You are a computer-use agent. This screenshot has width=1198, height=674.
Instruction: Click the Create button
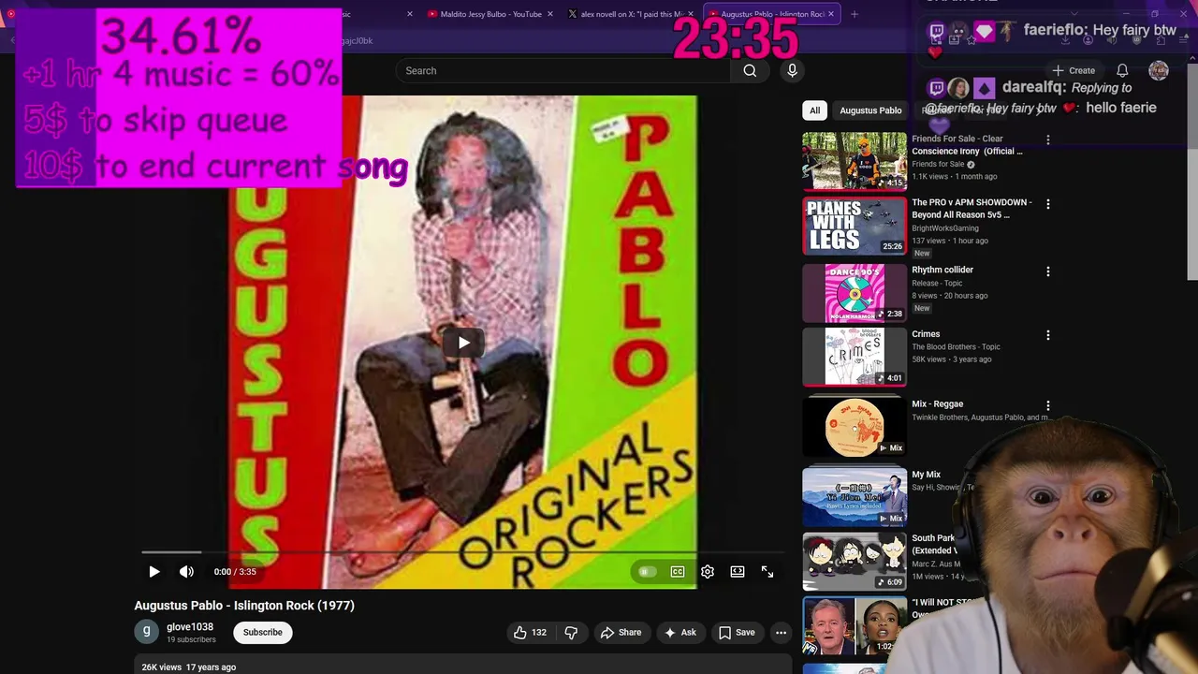(1074, 70)
